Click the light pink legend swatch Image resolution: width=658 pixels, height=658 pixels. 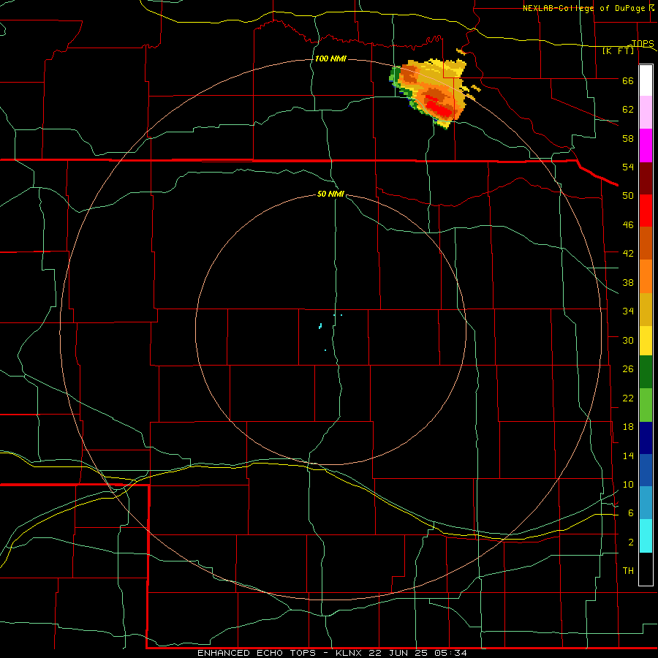click(x=646, y=112)
